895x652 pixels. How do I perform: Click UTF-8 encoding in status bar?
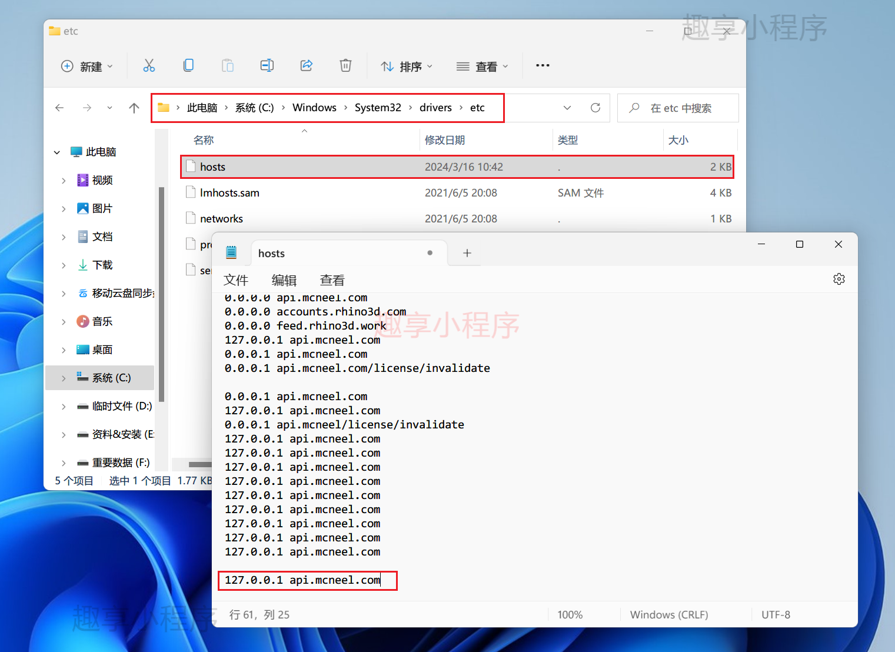776,615
